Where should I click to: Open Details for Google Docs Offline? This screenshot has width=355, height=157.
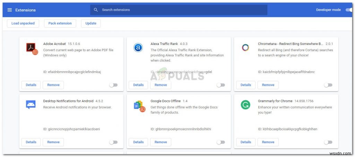(x=138, y=142)
